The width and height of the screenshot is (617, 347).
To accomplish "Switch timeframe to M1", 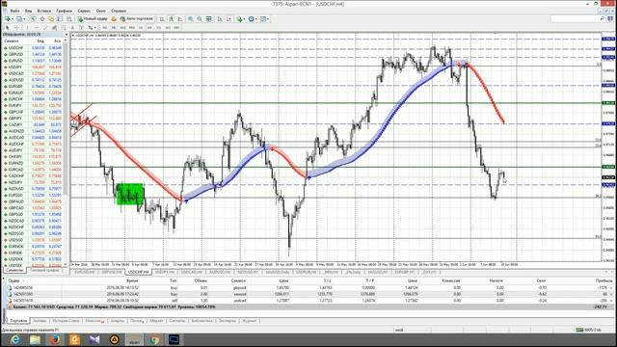I will click(105, 28).
